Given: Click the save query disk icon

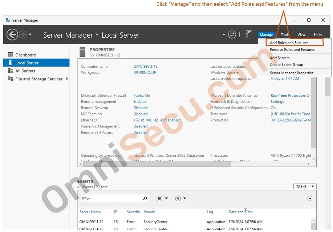Looking at the screenshot, I should click(x=178, y=198).
